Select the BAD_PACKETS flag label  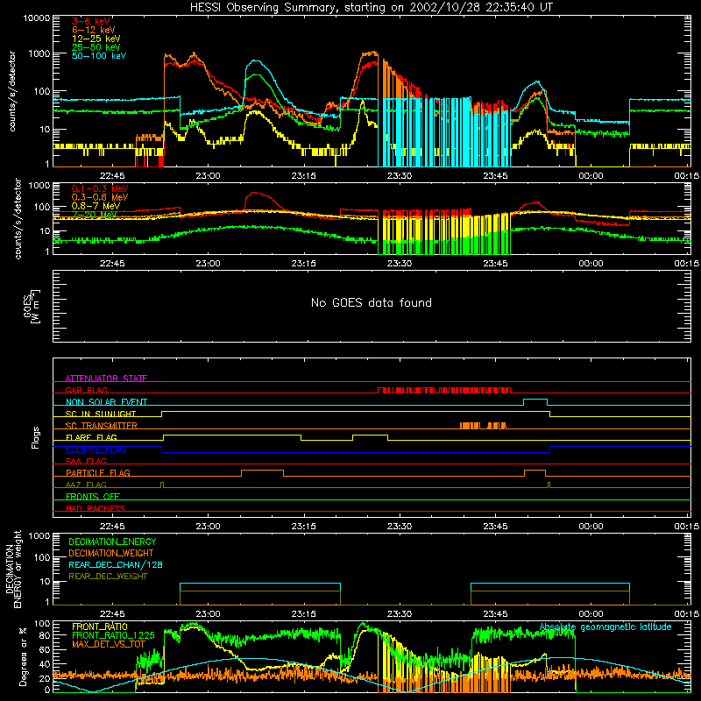tap(96, 508)
